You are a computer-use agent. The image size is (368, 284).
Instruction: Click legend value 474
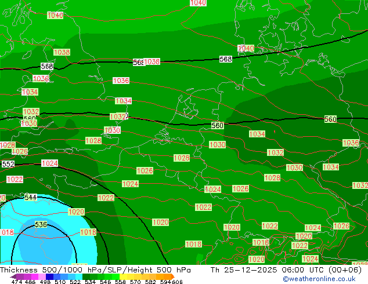(17, 282)
